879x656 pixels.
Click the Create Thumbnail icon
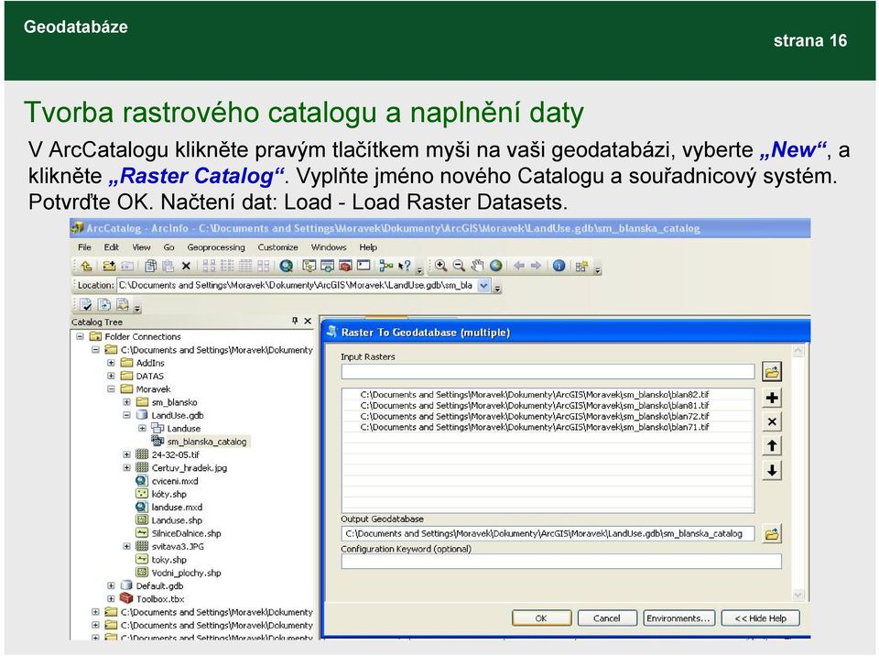(581, 266)
